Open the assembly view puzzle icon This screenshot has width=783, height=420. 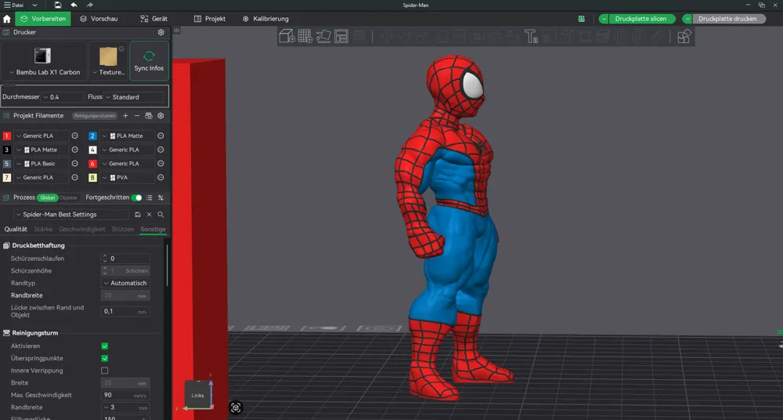click(684, 36)
